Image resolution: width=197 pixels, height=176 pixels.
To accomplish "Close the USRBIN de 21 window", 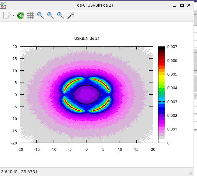I will pos(189,5).
